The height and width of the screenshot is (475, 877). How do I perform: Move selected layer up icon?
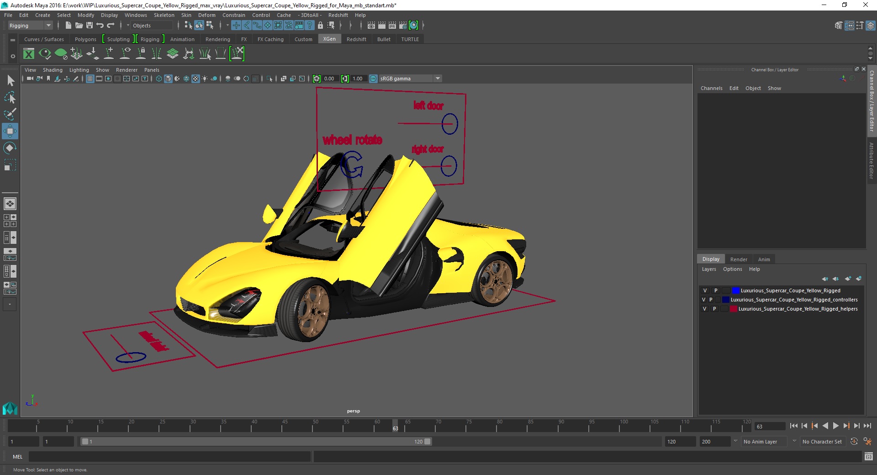825,279
